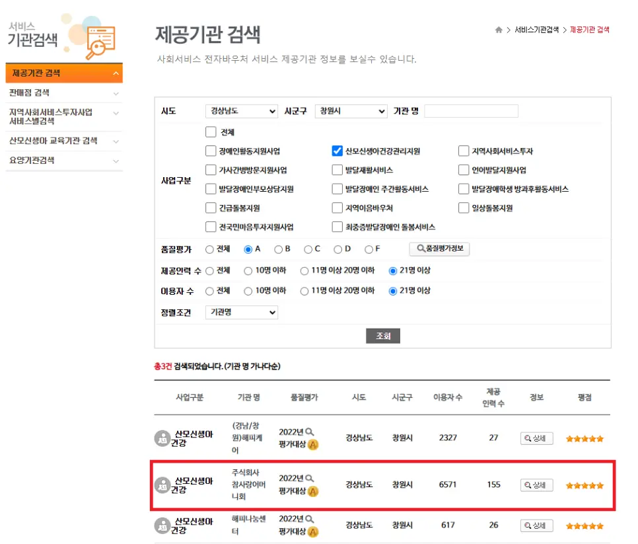Click the A grade badge for 해피케어
Viewport: 638px width, 544px height.
click(313, 444)
